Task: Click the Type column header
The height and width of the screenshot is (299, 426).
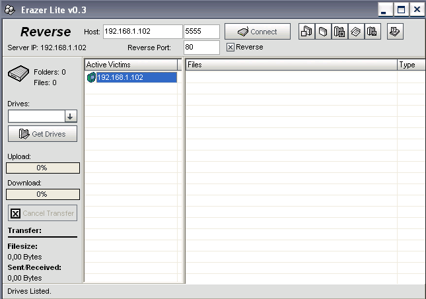Action: click(x=409, y=65)
